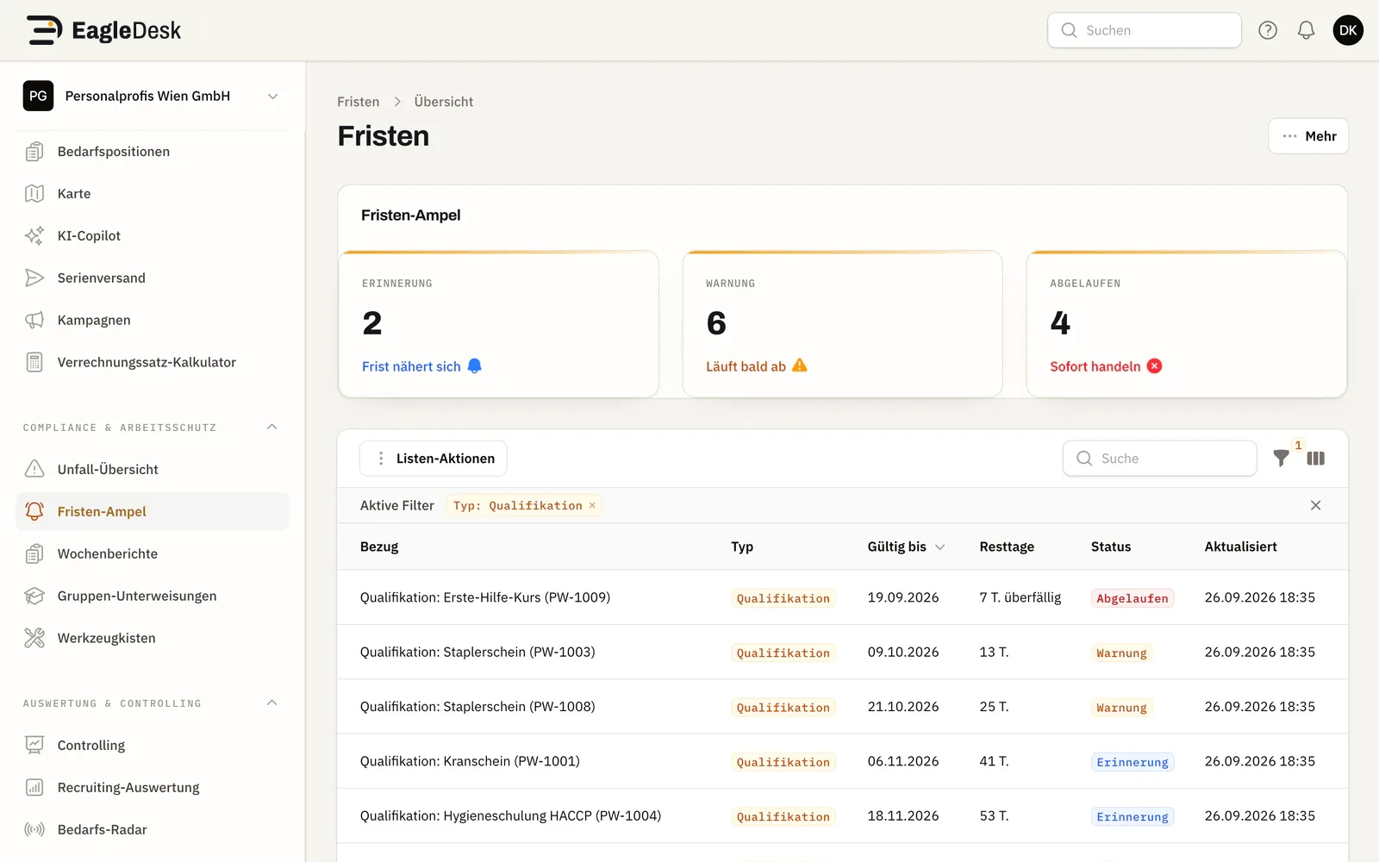Focus the global Suchen search field
Screen dimensions: 1379x862
1145,30
